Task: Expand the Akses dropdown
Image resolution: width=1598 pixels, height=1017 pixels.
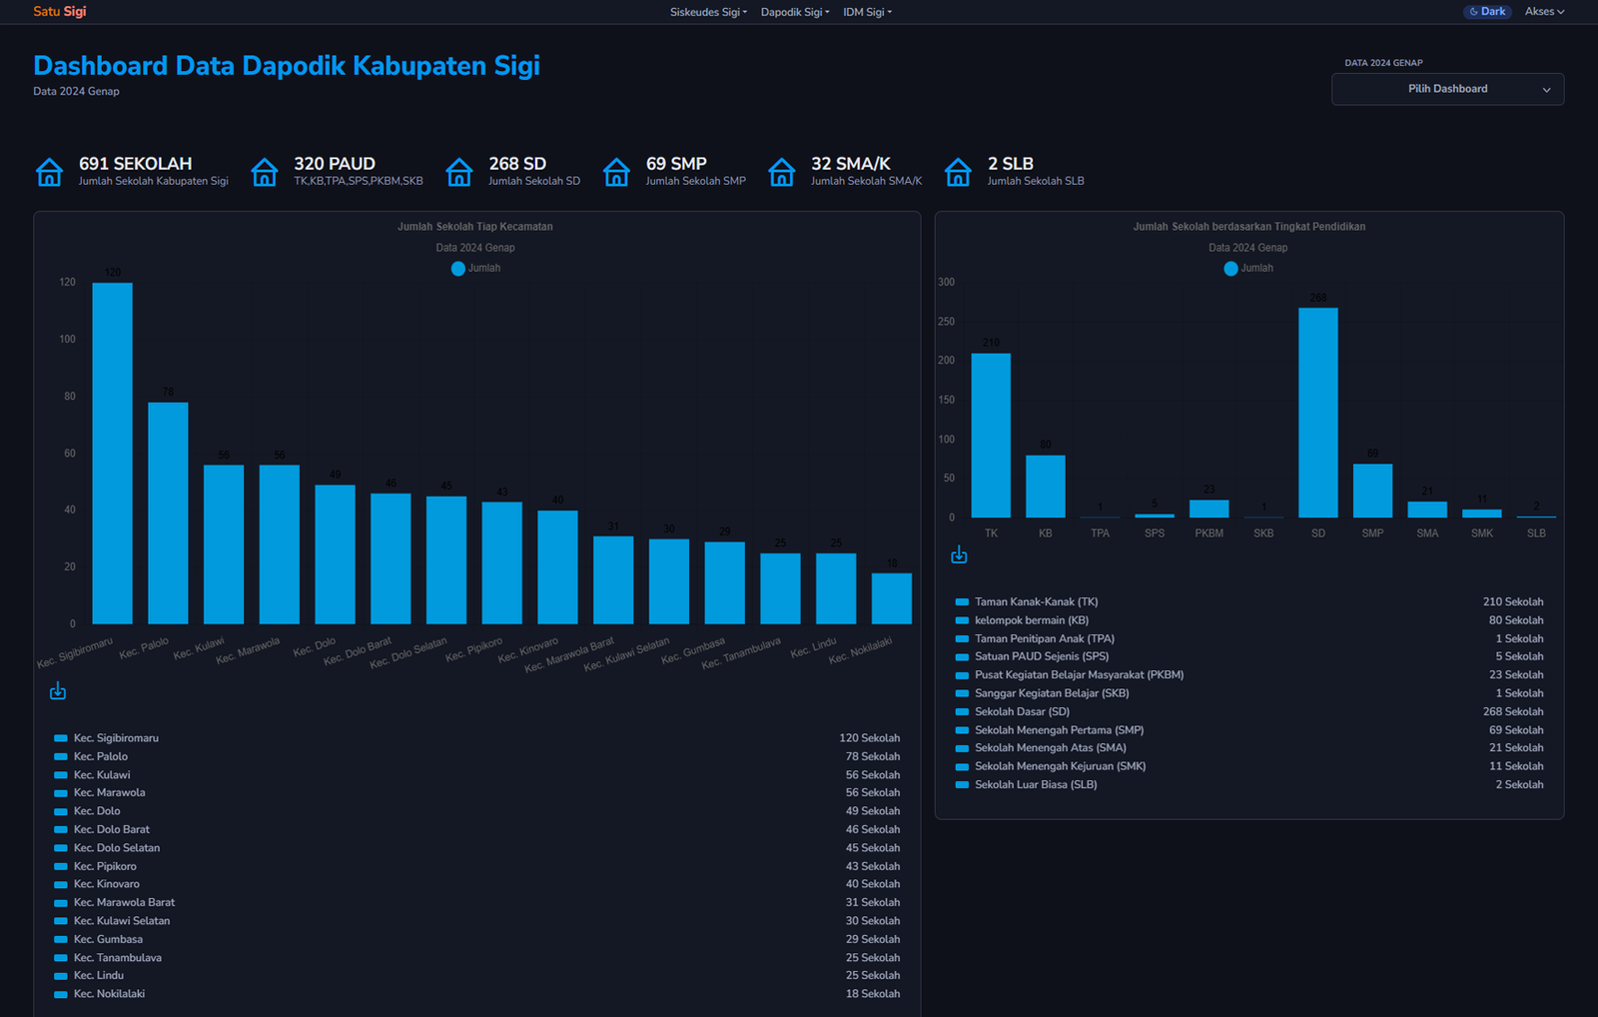Action: (1544, 12)
